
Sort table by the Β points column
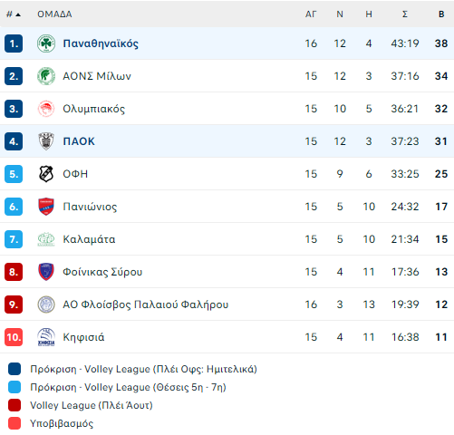(441, 14)
